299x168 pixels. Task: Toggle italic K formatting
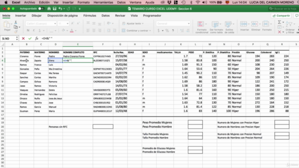click(34, 30)
